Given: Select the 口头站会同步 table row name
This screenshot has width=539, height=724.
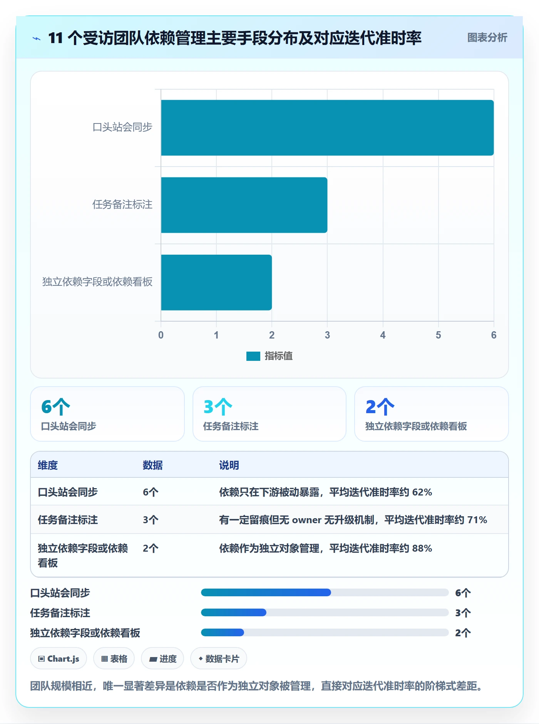Looking at the screenshot, I should coord(68,492).
